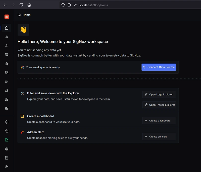Click the "Create a dashboard" heading
Image resolution: width=201 pixels, height=172 pixels.
[40, 116]
